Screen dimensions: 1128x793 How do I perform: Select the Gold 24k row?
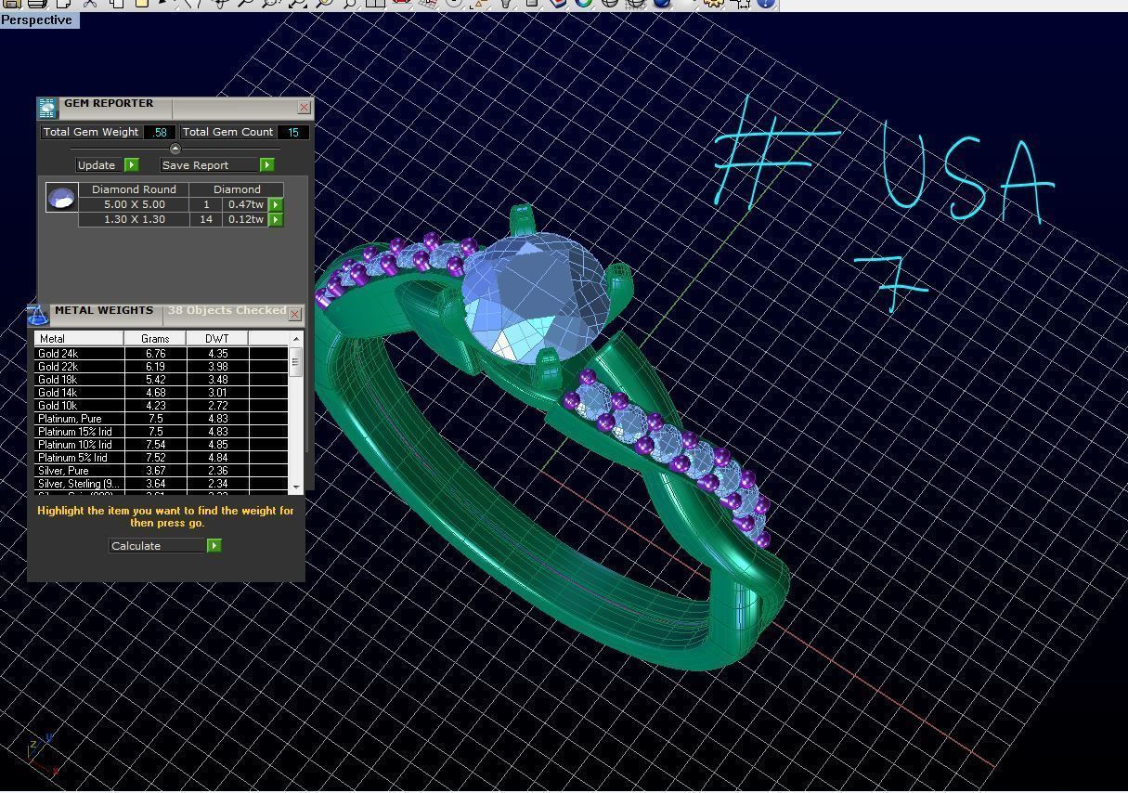click(x=162, y=353)
